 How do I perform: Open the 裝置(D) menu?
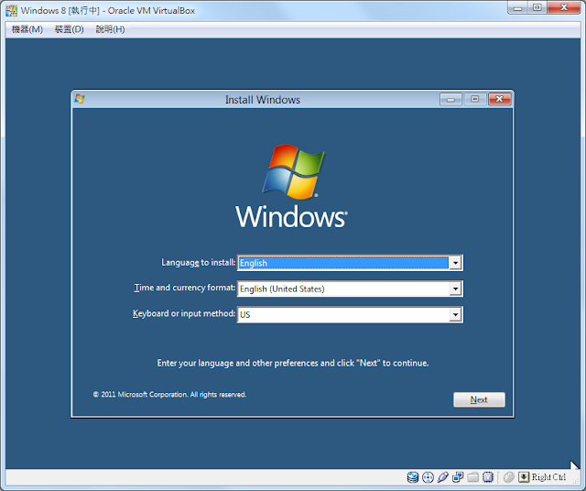click(70, 29)
